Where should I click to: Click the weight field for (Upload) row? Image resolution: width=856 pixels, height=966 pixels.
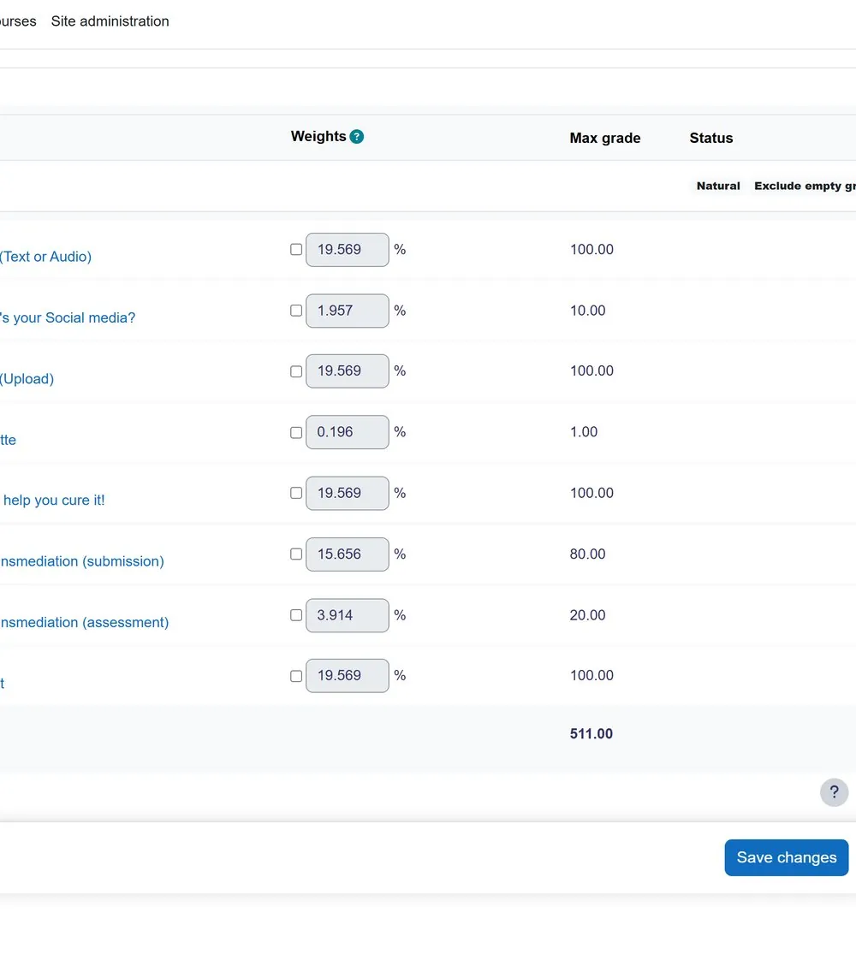(347, 370)
